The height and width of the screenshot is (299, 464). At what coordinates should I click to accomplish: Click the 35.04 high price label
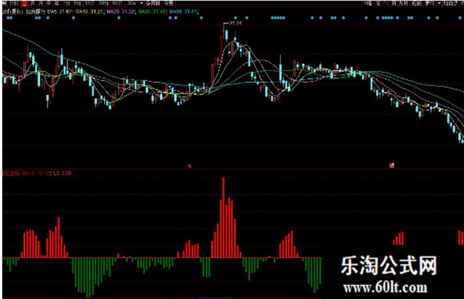pyautogui.click(x=236, y=23)
